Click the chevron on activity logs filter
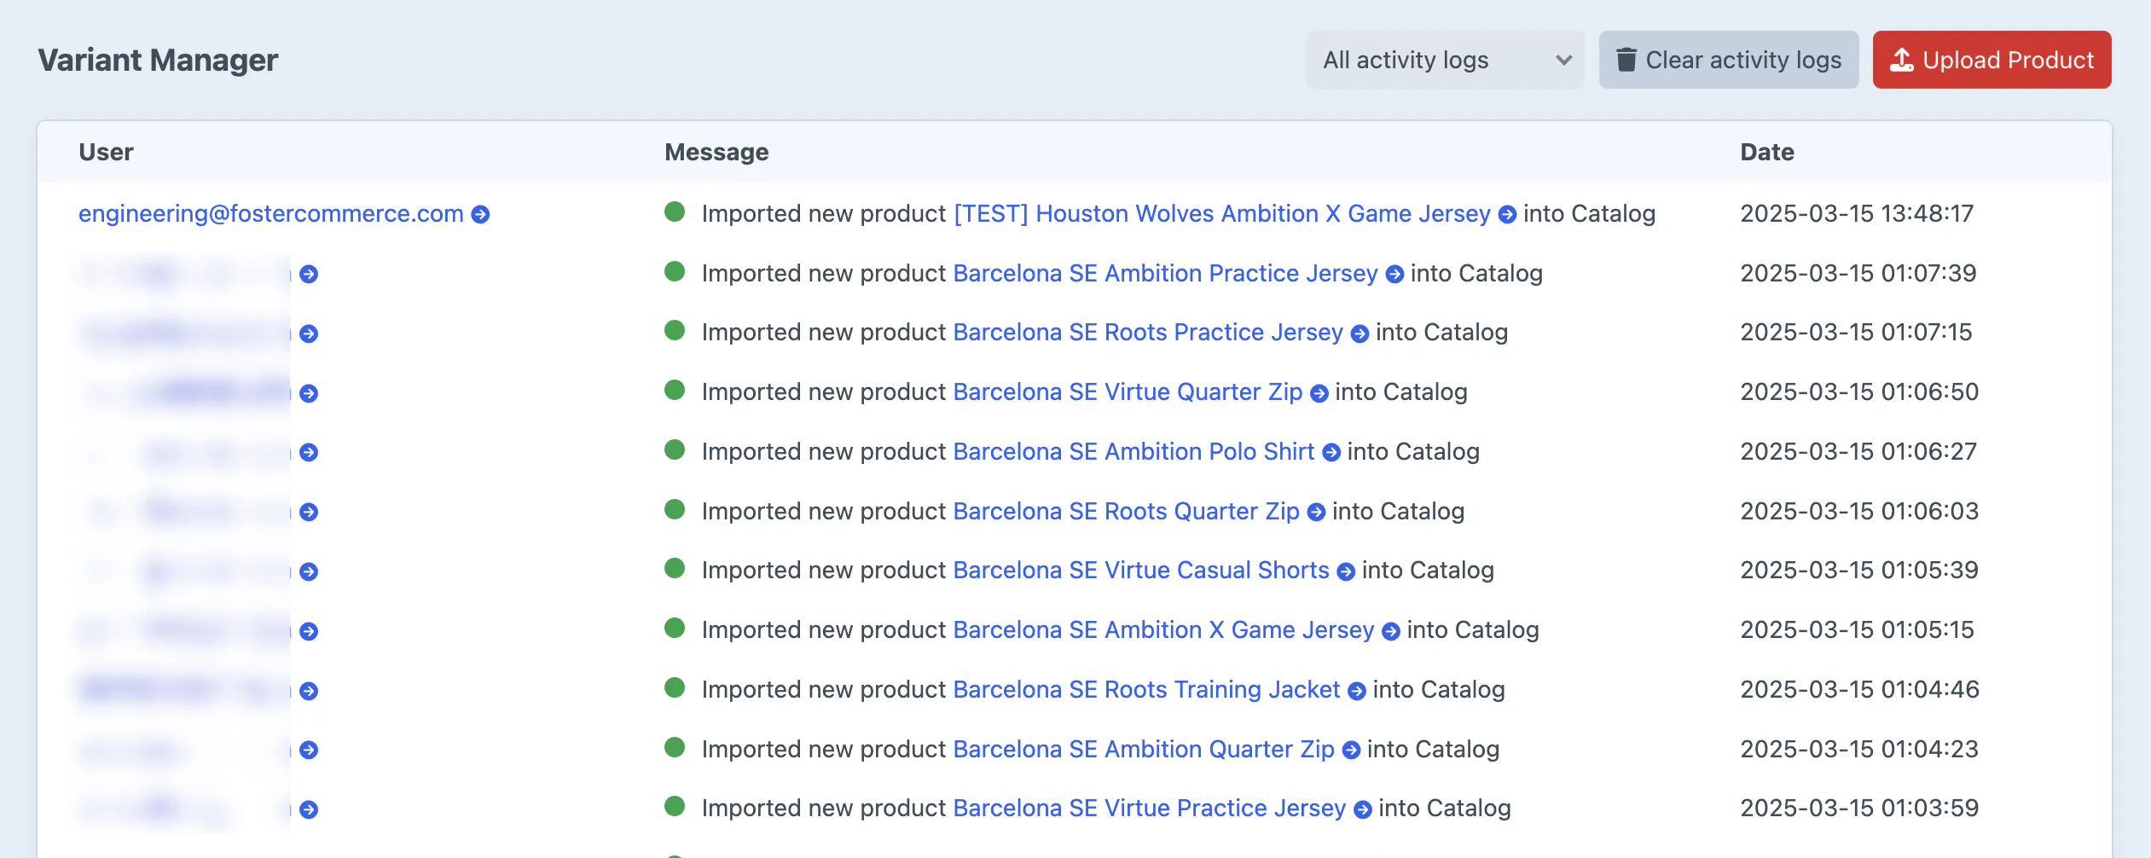This screenshot has height=858, width=2151. [x=1563, y=60]
